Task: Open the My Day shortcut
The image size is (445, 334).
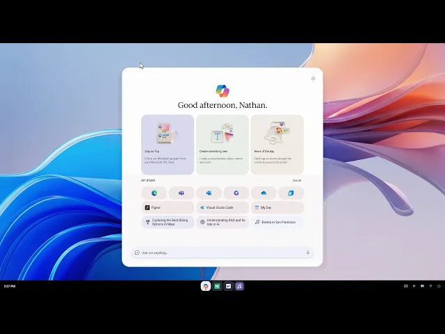Action: (x=277, y=207)
